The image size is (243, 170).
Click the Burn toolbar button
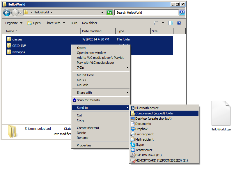74,23
